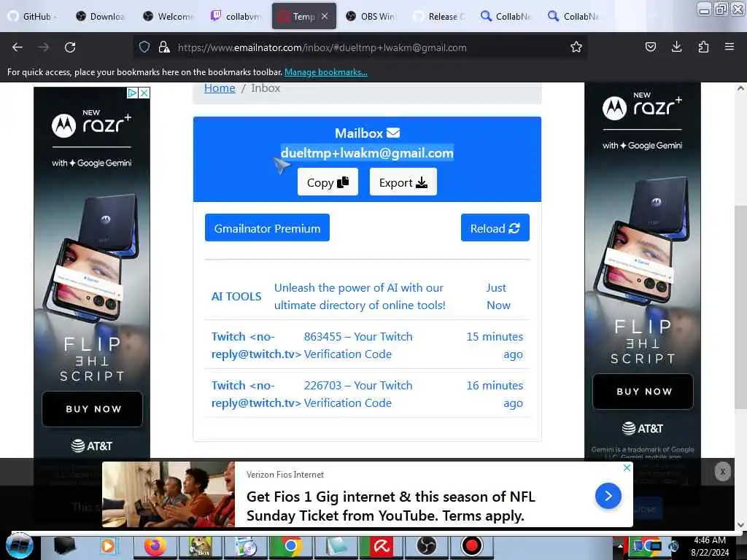This screenshot has height=560, width=747.
Task: Open the tracking protection shield icon
Action: (x=144, y=47)
